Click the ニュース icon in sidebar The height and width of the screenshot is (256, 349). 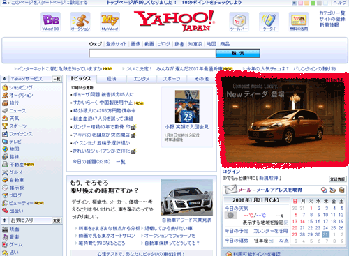(5, 111)
